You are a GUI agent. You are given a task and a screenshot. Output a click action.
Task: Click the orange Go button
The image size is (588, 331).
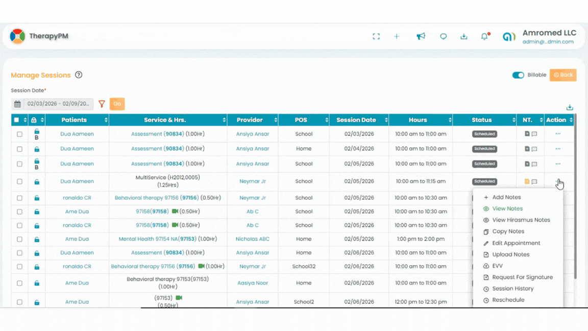117,104
